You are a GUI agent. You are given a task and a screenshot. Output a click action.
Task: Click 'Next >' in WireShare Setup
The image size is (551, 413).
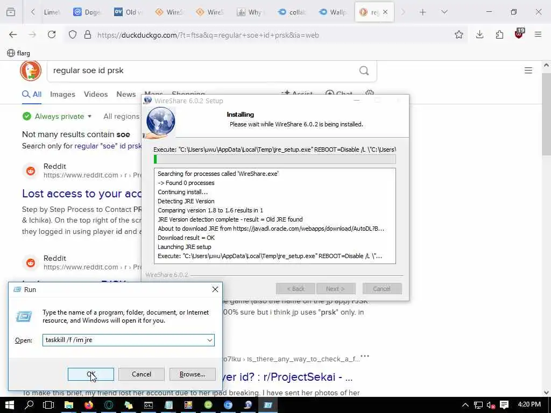click(x=336, y=289)
